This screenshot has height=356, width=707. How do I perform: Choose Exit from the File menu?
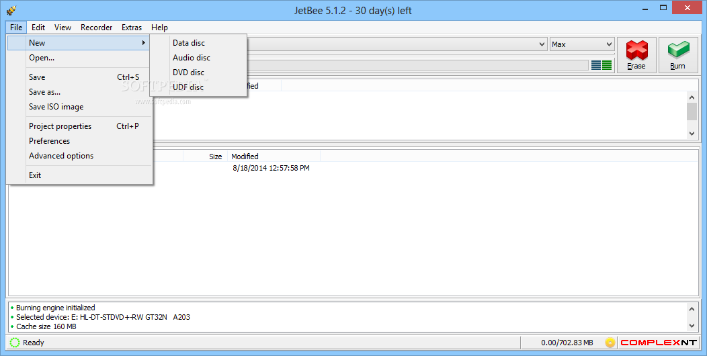[x=79, y=175]
